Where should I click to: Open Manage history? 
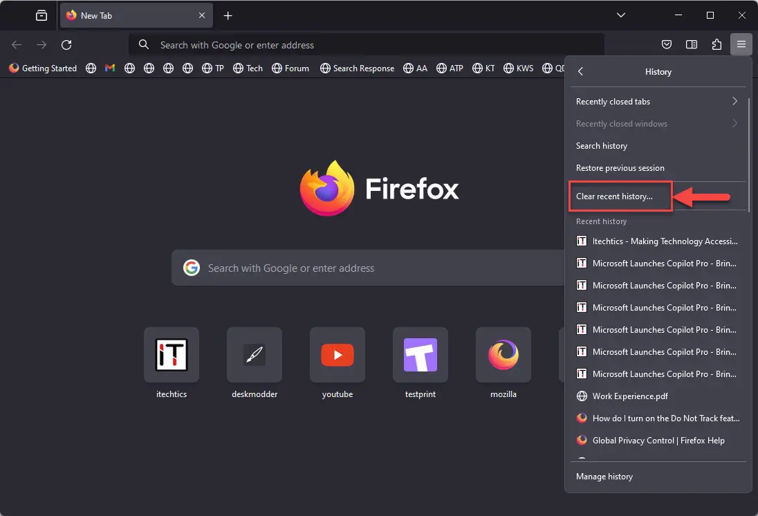[604, 476]
